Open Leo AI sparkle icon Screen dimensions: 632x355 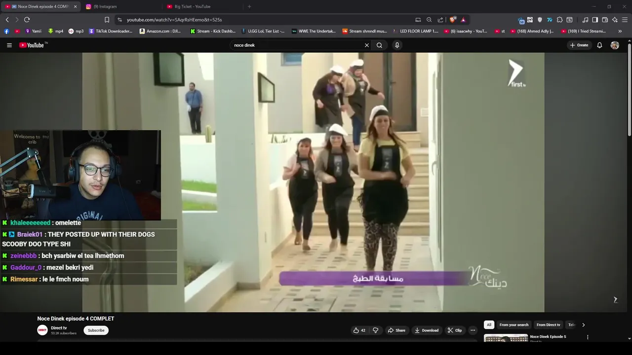(x=615, y=20)
